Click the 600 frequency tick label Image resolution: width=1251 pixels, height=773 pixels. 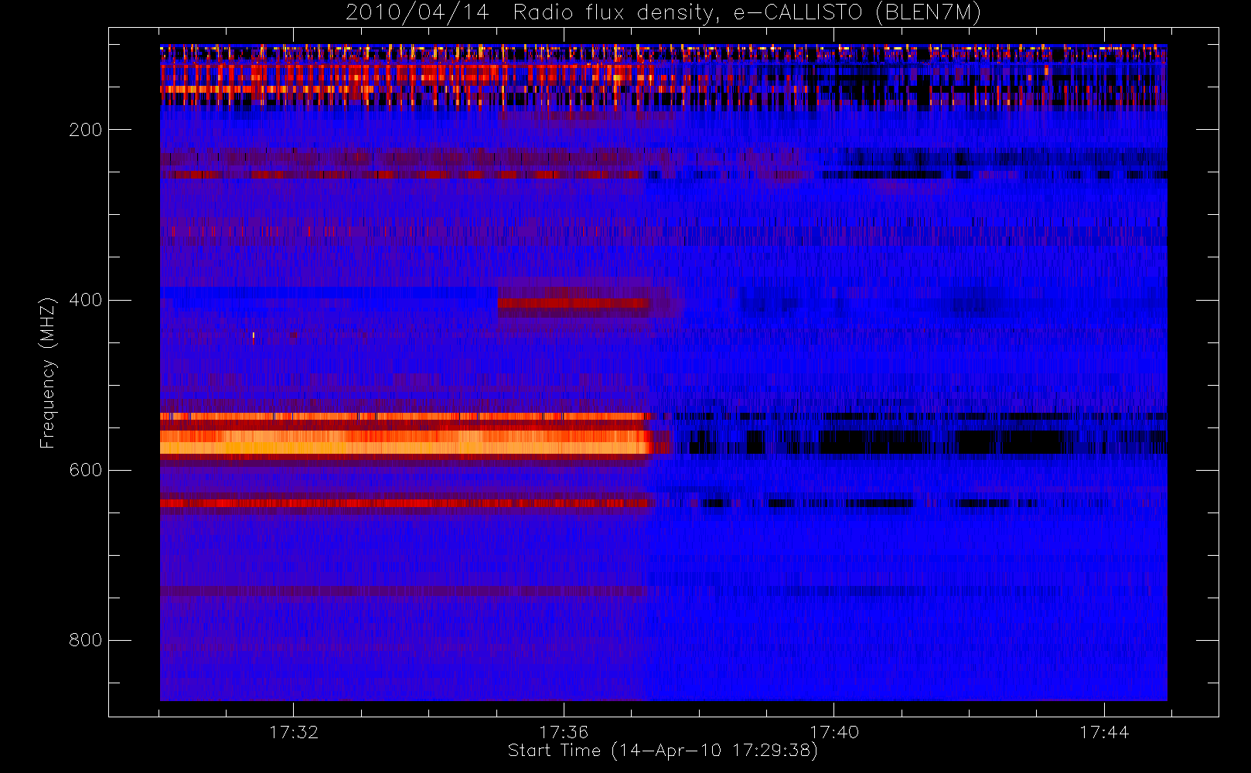tap(85, 470)
